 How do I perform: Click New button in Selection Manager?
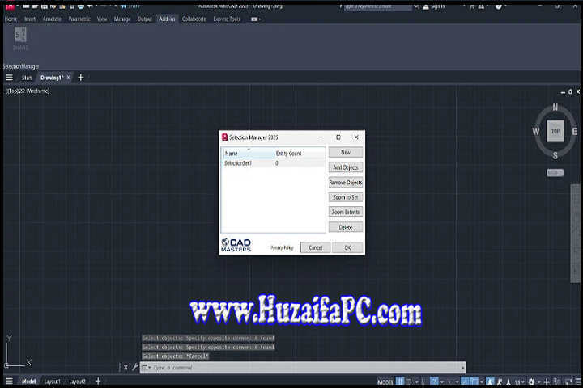(346, 152)
